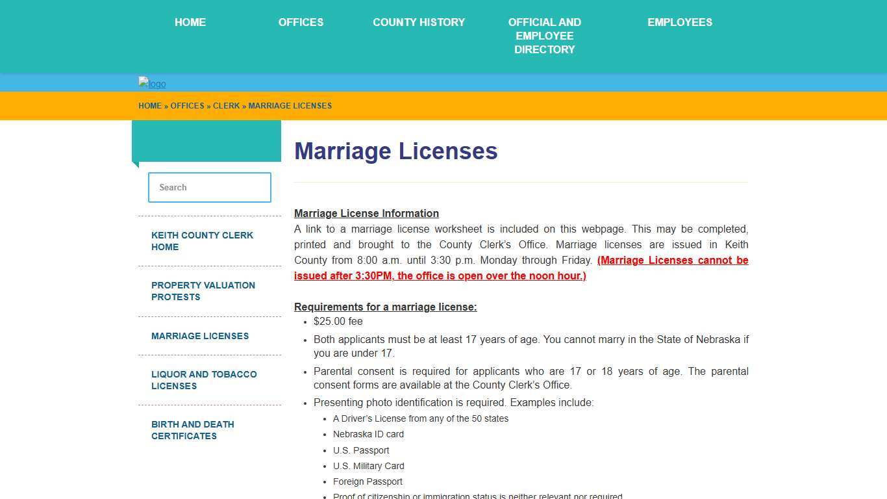This screenshot has height=499, width=887.
Task: Open KEITH COUNTY CLERK HOME in the sidebar
Action: tap(202, 241)
